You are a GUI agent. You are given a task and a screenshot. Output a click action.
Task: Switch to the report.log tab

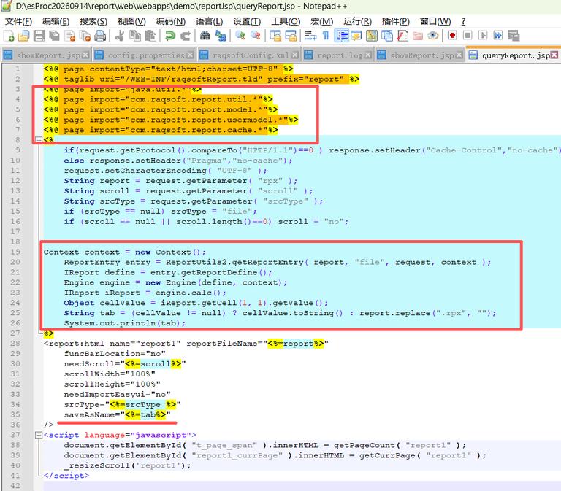tap(340, 55)
